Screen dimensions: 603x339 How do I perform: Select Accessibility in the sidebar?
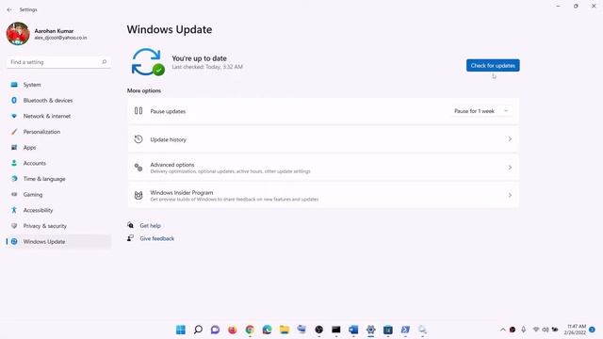click(58, 210)
